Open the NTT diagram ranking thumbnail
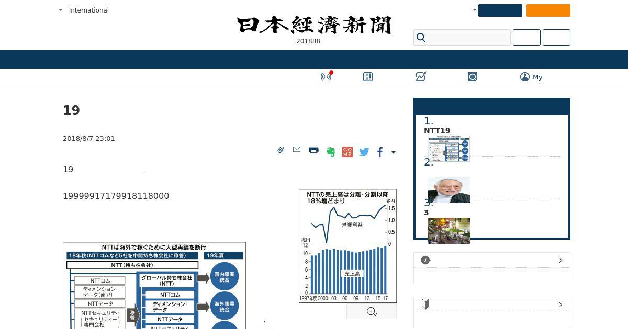Screen dimensions: 628x329 [x=449, y=149]
